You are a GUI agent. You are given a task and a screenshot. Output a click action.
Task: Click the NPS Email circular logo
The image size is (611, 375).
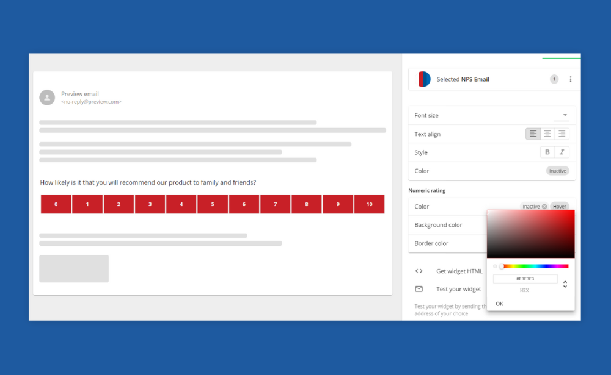[422, 79]
